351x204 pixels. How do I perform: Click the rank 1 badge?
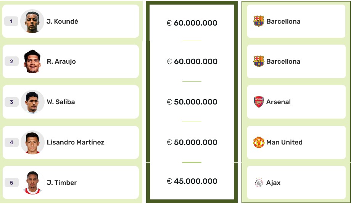click(x=11, y=21)
